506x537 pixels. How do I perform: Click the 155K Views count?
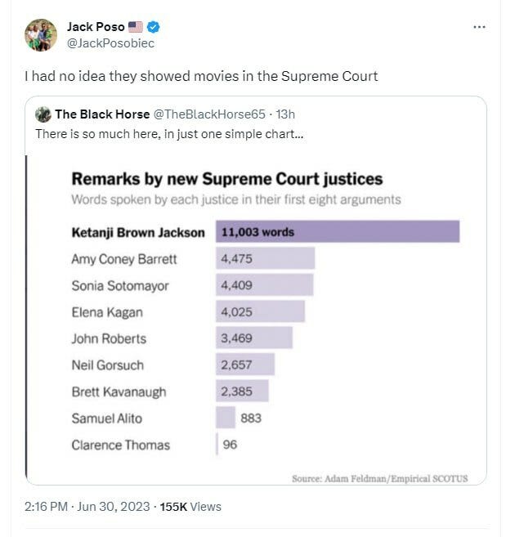190,507
